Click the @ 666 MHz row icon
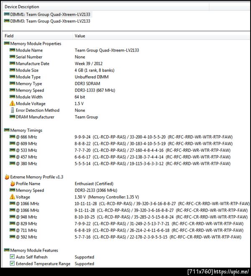 (x=12, y=137)
